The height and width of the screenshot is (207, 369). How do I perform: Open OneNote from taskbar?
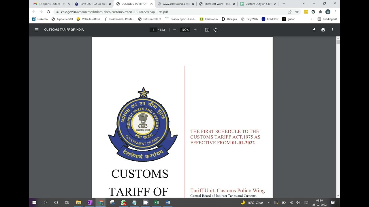tap(90, 202)
